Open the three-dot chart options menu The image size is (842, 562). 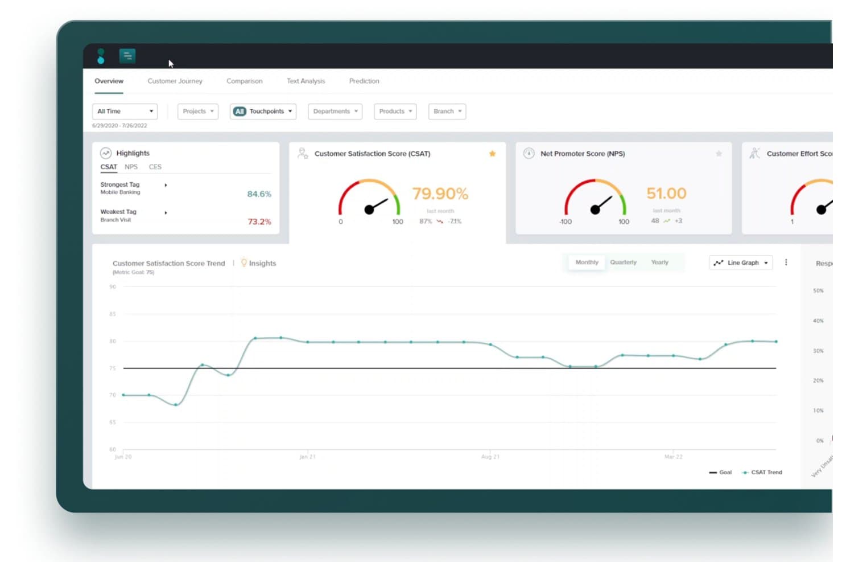786,262
